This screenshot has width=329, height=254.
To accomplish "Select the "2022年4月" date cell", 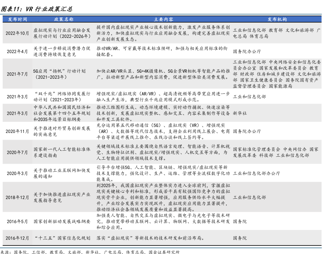I will pyautogui.click(x=17, y=51).
